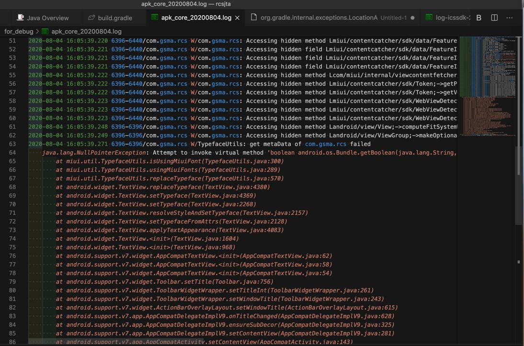Click line number 64 in the gutter

point(12,153)
